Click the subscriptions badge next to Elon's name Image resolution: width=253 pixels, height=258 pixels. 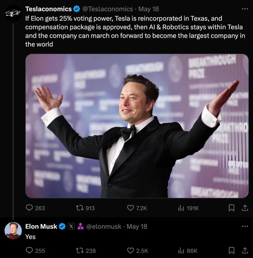click(81, 226)
